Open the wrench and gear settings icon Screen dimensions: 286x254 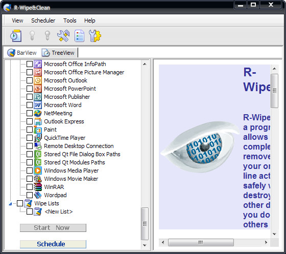point(95,36)
